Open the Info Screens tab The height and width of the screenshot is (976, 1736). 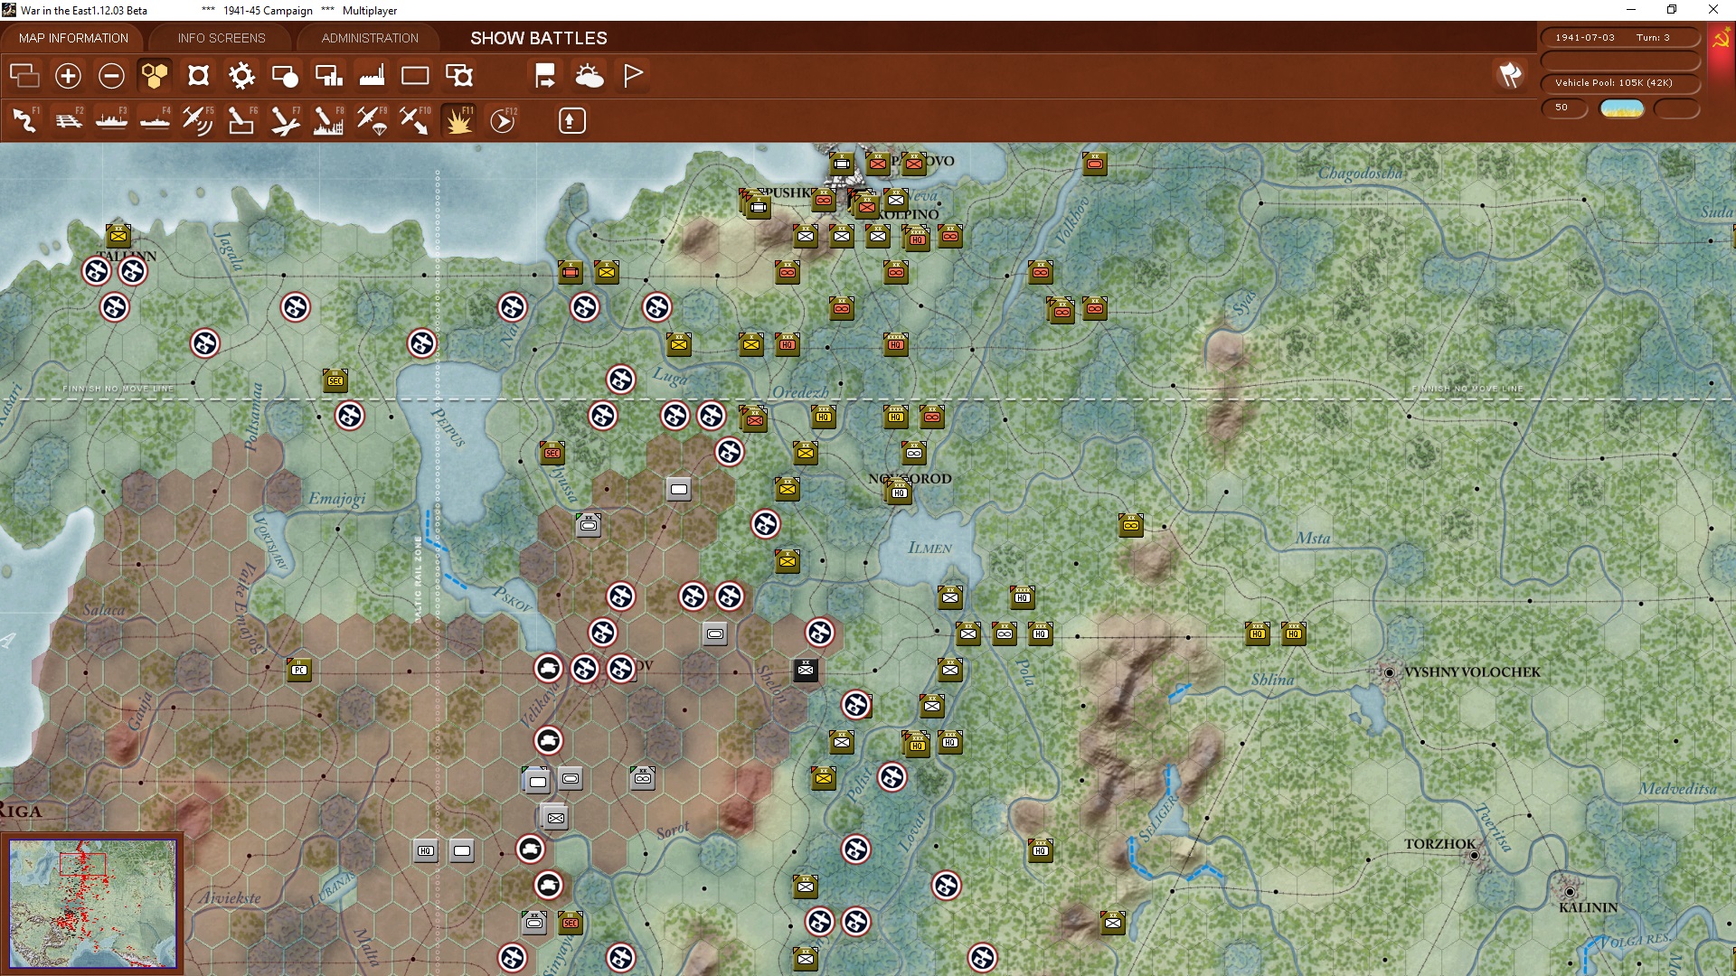pyautogui.click(x=222, y=38)
